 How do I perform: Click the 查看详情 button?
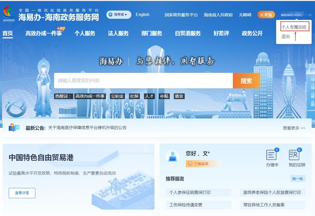coord(22,193)
